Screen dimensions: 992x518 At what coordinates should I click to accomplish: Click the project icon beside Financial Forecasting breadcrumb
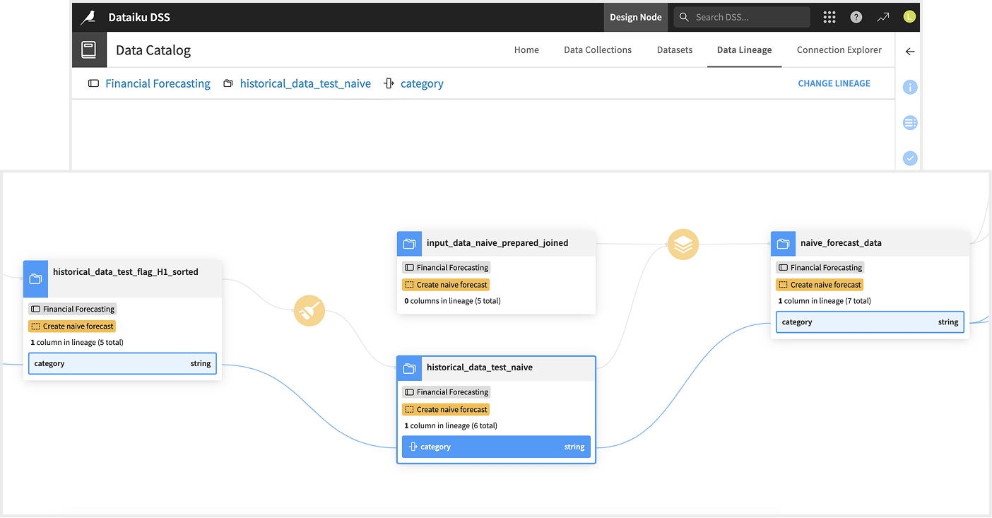(93, 83)
